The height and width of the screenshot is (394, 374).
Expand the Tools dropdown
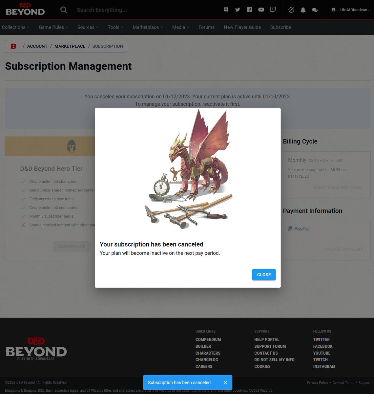coord(115,27)
